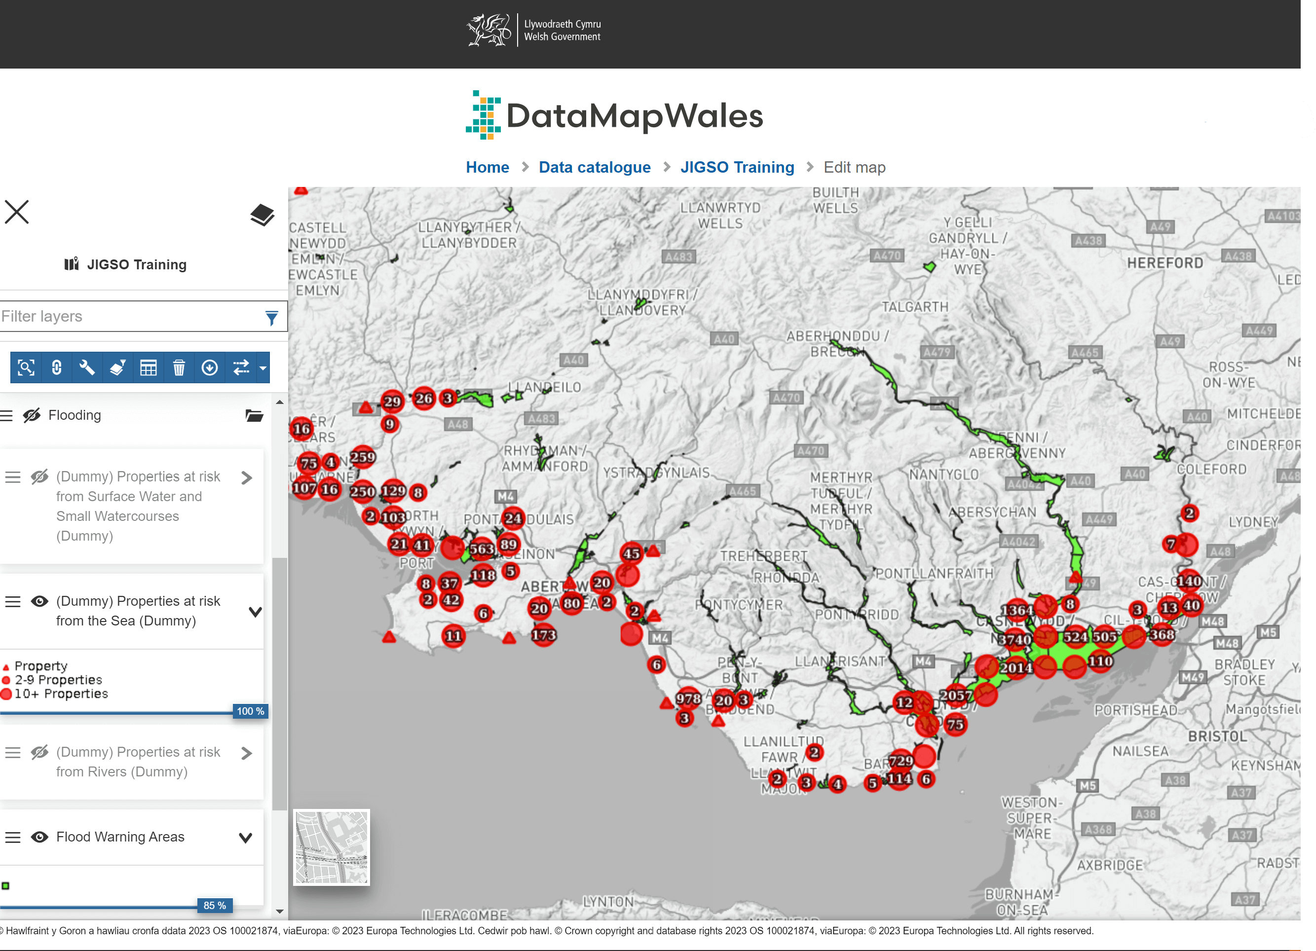Click the 173 cluster marker on Gower coast
Viewport: 1316px width, 951px height.
coord(544,635)
